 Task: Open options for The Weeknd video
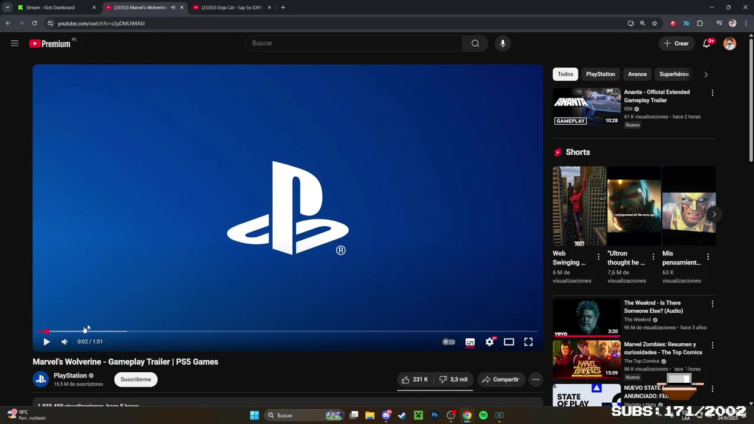[712, 304]
